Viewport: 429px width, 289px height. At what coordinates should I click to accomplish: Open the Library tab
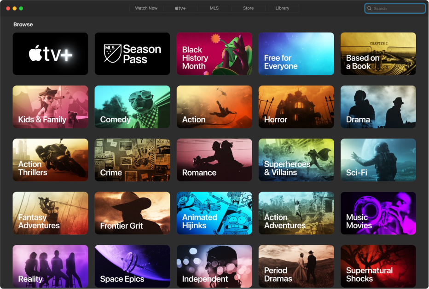click(x=282, y=8)
